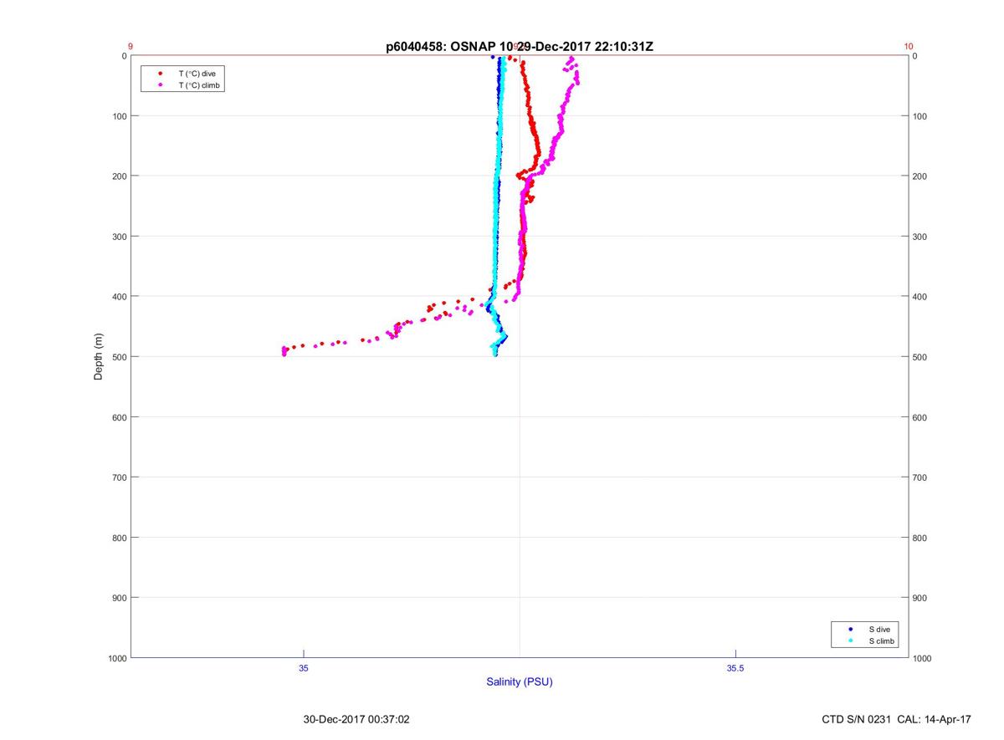Click the blue '35.5' salinity tick label
This screenshot has height=740, width=1004.
[x=735, y=668]
